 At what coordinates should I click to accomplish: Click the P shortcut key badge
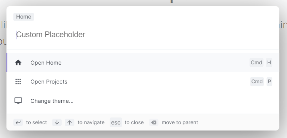[x=269, y=82]
